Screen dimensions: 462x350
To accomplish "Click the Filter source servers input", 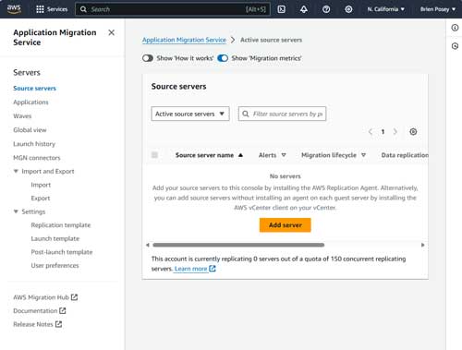I will 282,114.
